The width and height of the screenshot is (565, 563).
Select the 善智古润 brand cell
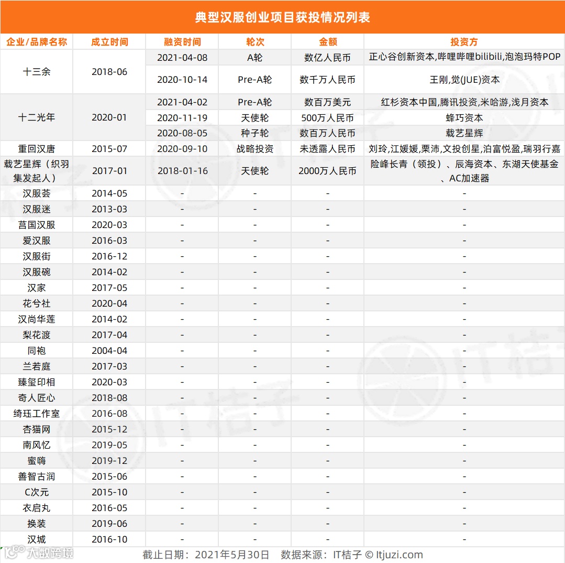click(x=37, y=477)
